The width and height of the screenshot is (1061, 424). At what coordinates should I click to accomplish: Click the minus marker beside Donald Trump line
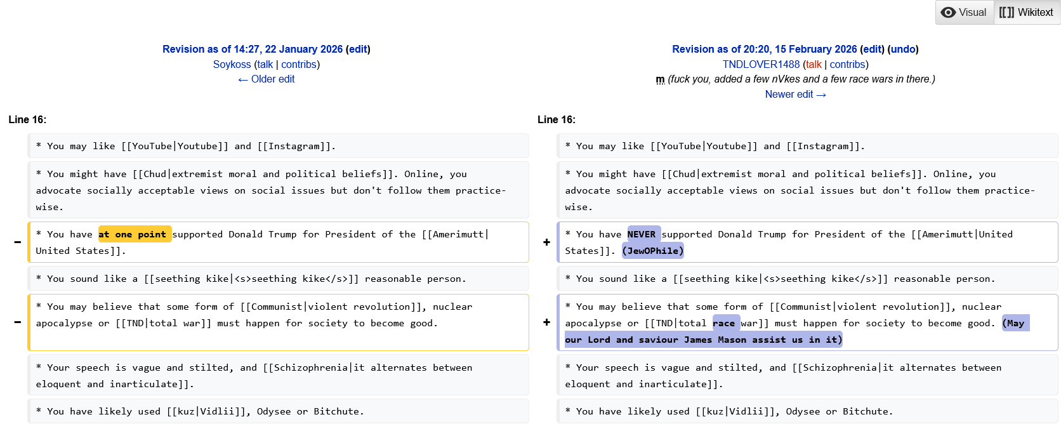(18, 242)
